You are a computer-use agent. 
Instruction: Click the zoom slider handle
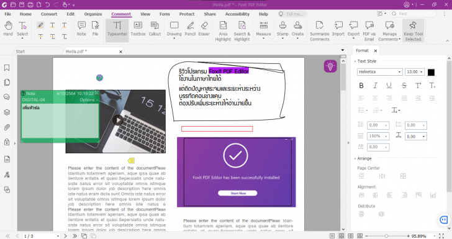point(386,236)
